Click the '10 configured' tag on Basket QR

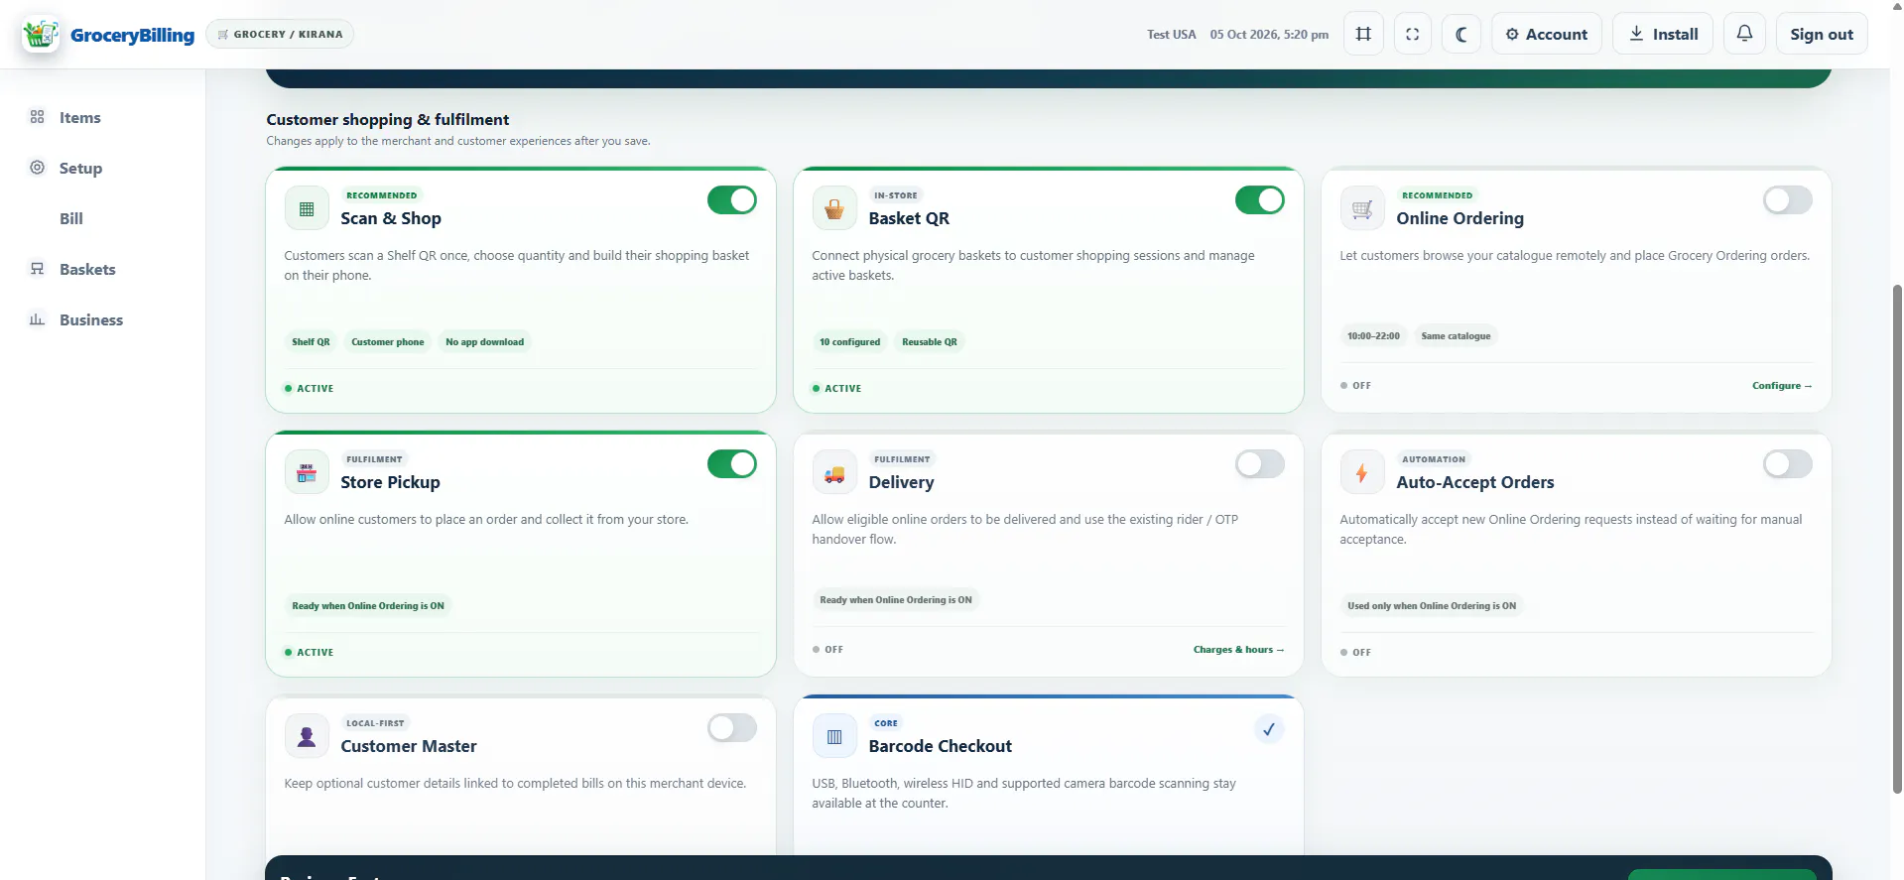pos(850,342)
